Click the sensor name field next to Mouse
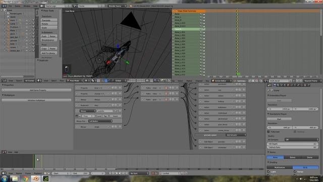The width and height of the screenshot is (323, 182). [104, 111]
